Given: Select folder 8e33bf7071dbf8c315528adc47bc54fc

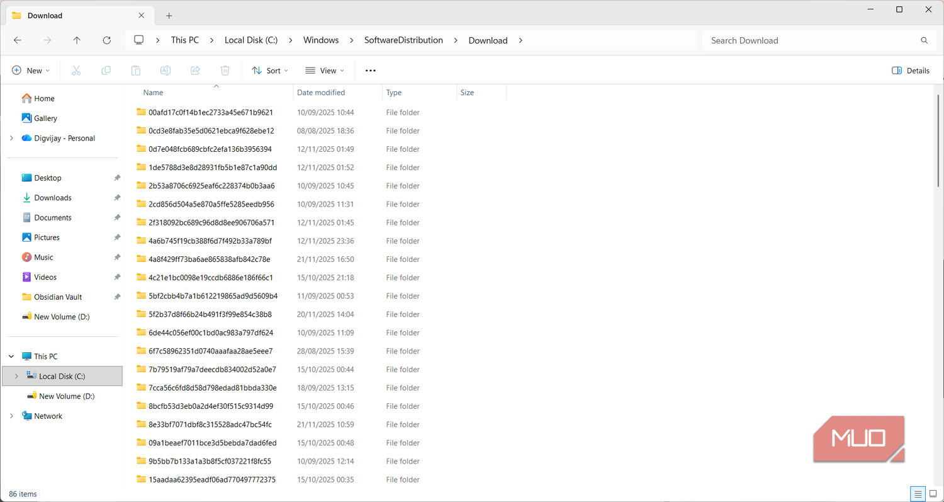Looking at the screenshot, I should point(210,425).
